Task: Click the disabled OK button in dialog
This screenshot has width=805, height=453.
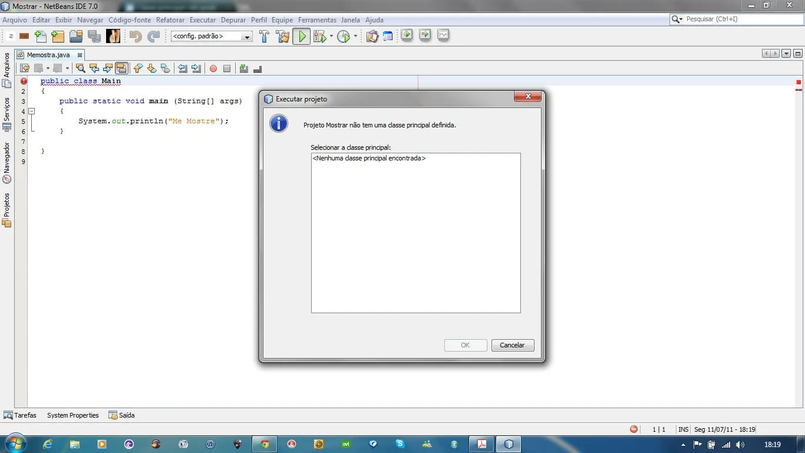Action: [466, 345]
